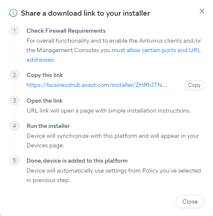The image size is (213, 216).
Task: Select step 3 number circle
Action: pos(14,101)
